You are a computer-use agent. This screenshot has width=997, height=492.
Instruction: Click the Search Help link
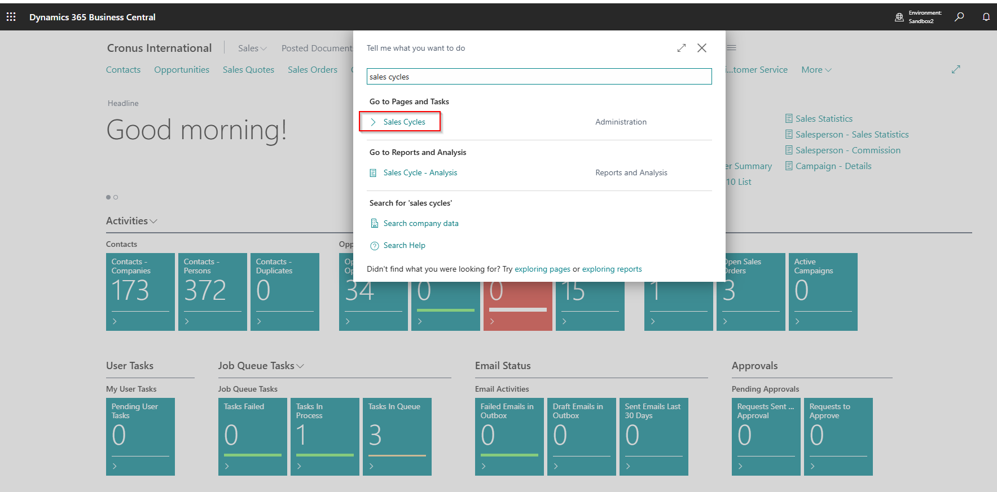point(405,246)
